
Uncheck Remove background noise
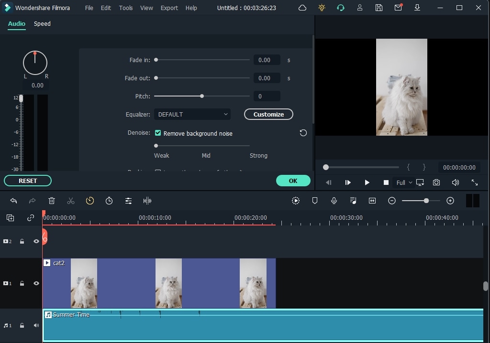[158, 133]
